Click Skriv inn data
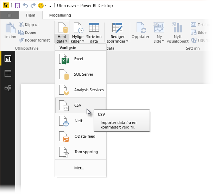Screen dimensions: 213x194 pos(94,33)
